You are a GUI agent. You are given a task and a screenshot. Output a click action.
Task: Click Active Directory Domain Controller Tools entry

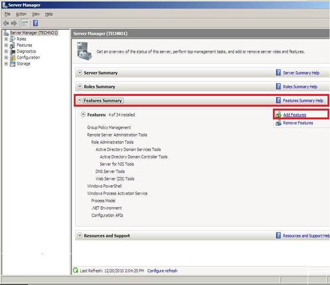coord(133,157)
